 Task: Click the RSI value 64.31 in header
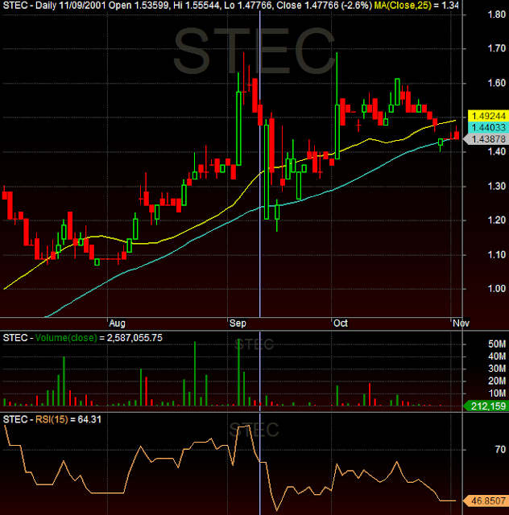coord(89,419)
